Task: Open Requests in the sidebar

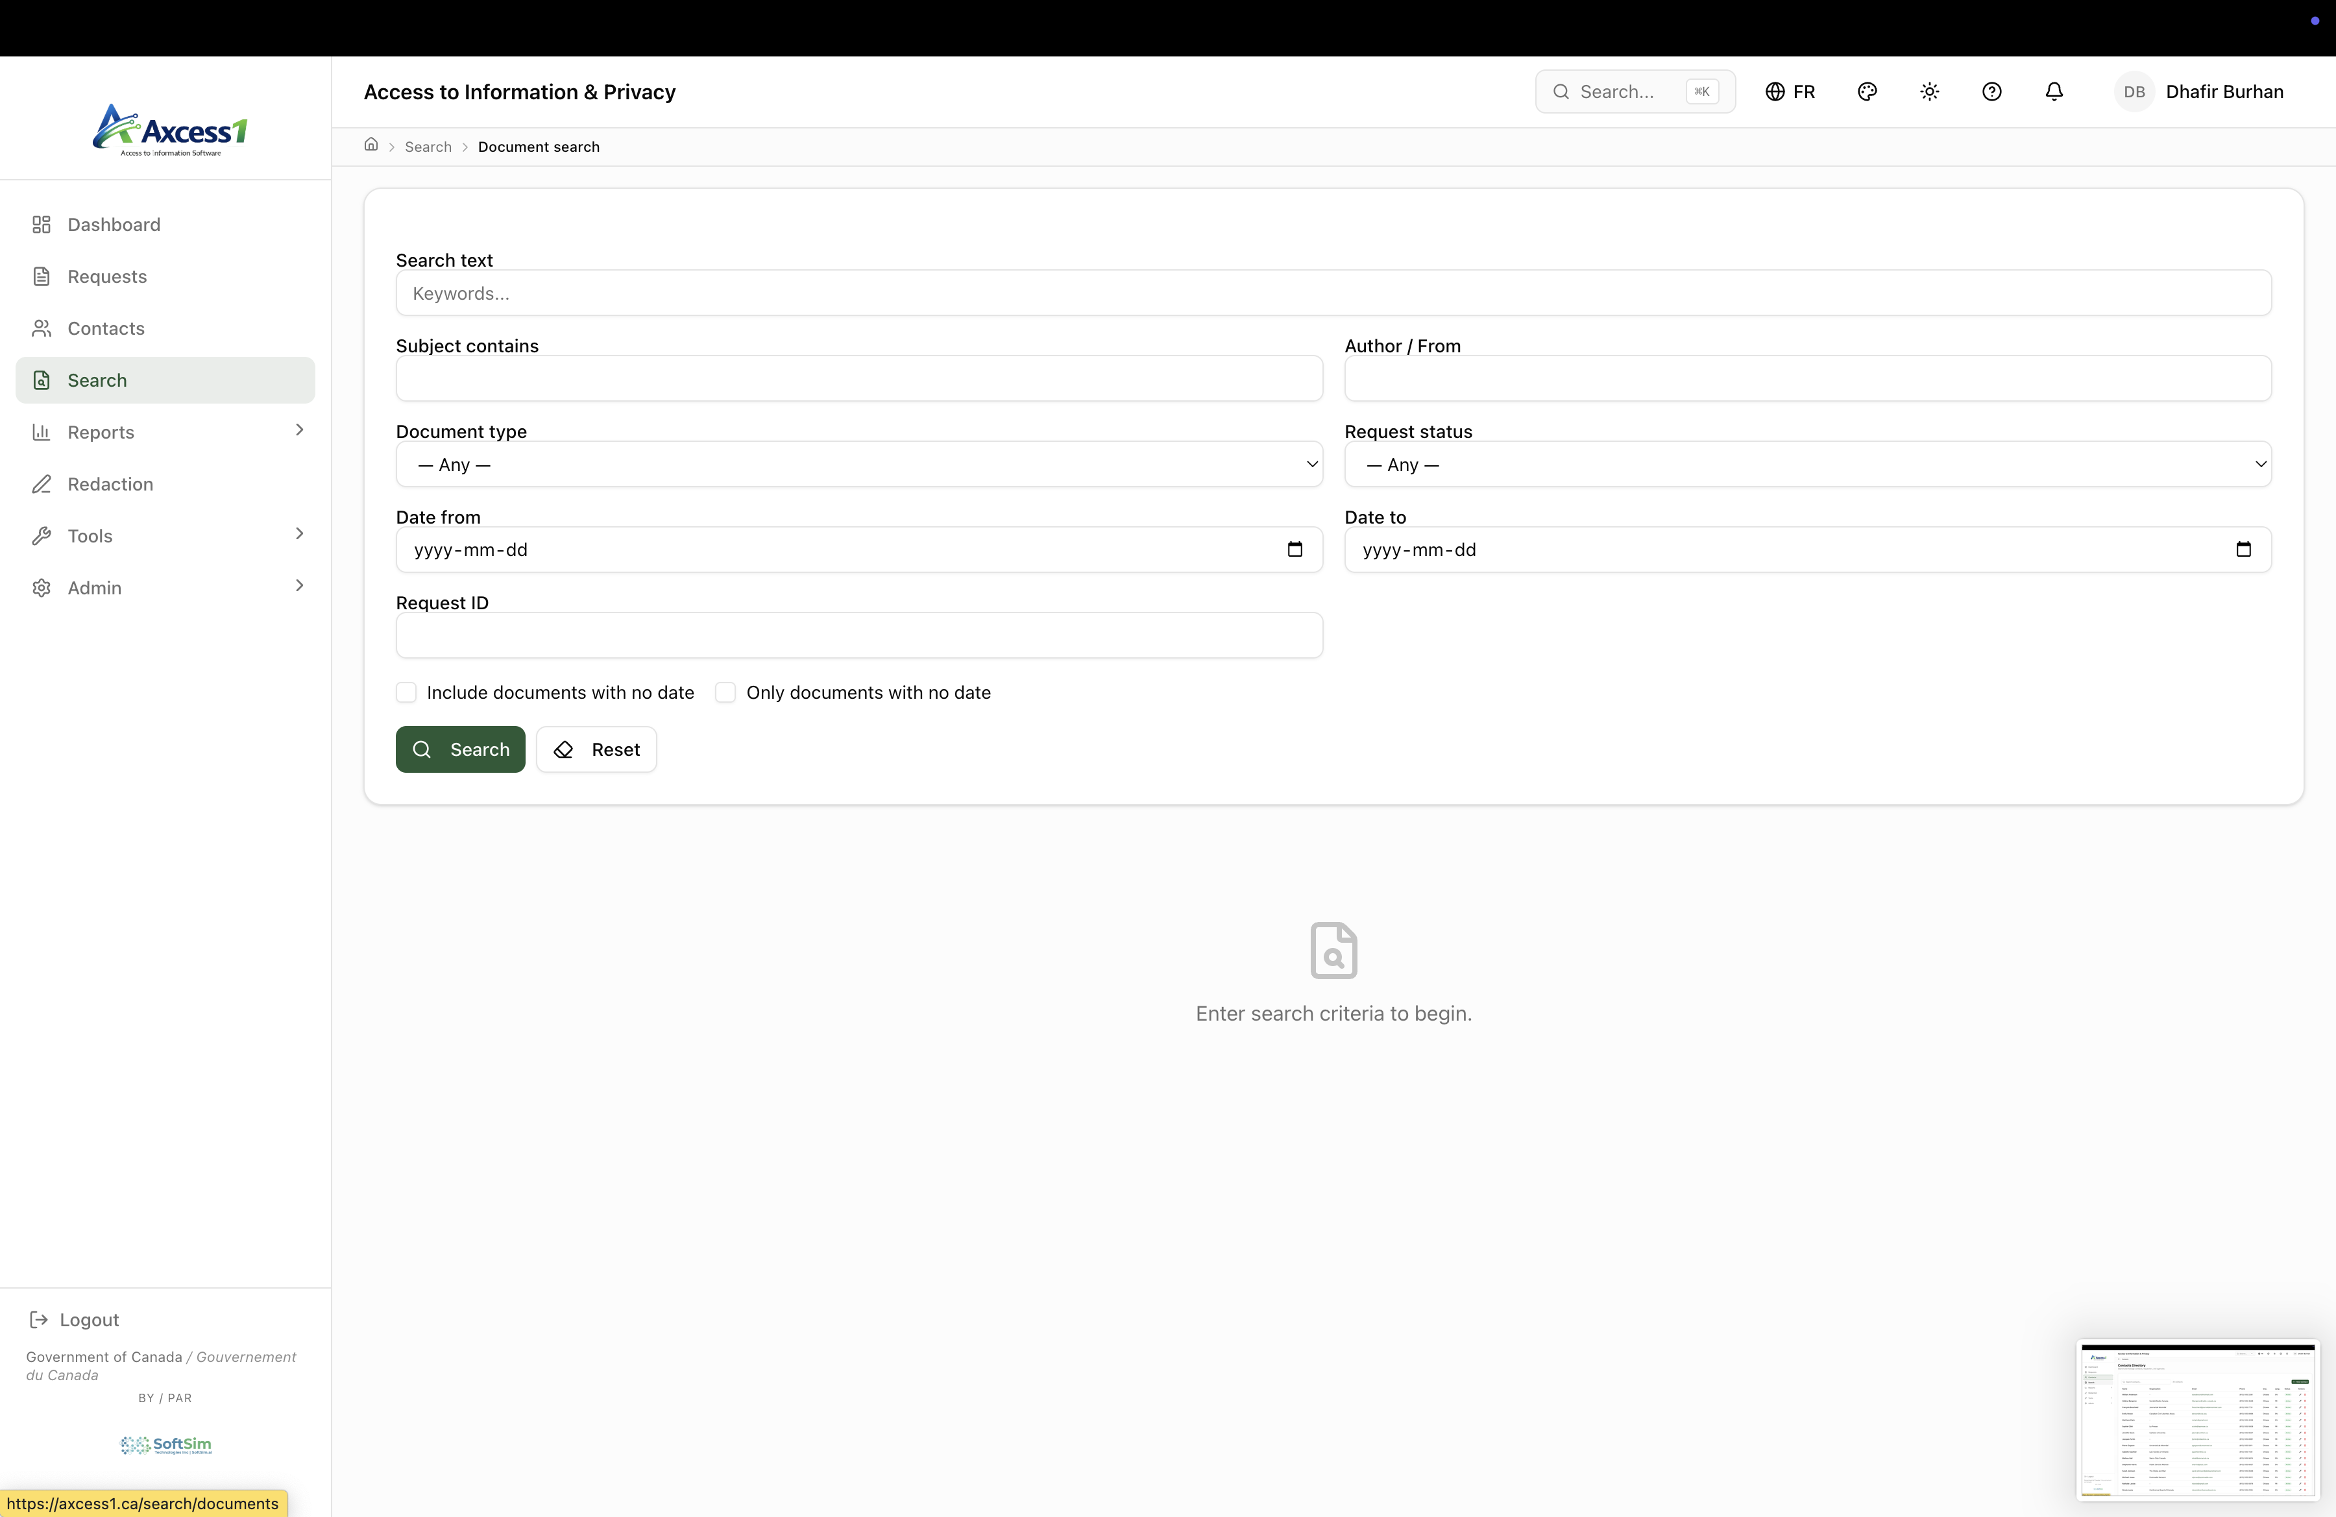Action: point(107,276)
